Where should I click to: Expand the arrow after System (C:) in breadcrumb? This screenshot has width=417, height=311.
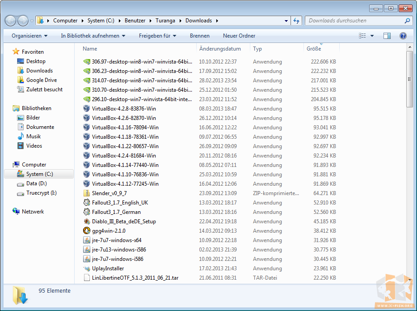pos(119,21)
